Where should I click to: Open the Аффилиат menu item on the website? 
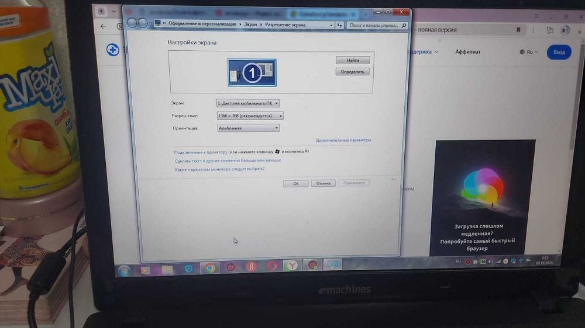click(467, 52)
